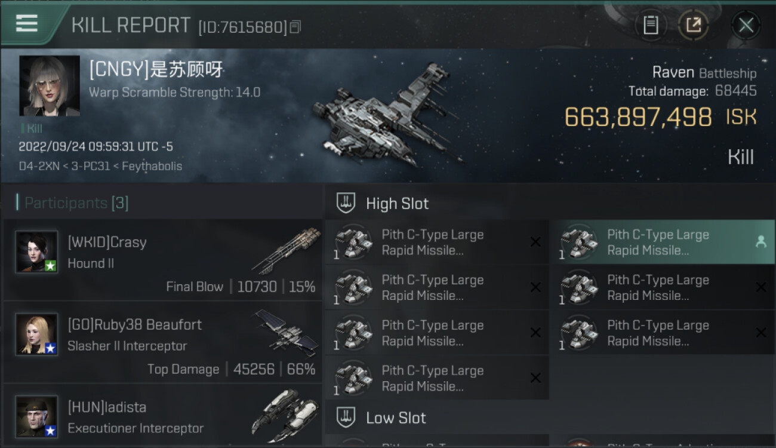
Task: Select the last launcher in the left column
Action: (437, 378)
